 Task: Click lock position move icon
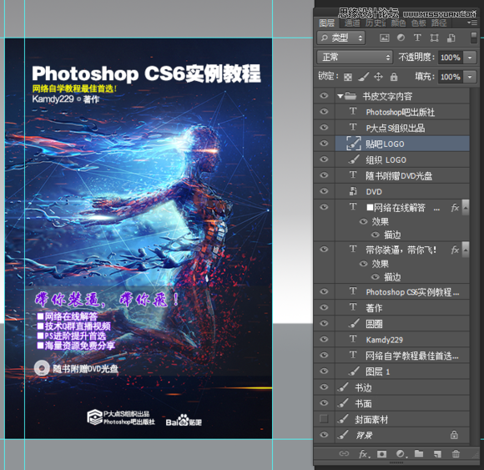tap(378, 77)
